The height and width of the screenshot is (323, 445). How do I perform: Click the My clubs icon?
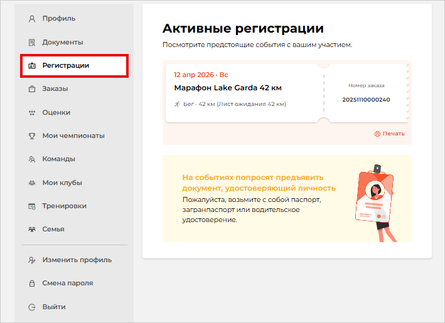pos(32,183)
